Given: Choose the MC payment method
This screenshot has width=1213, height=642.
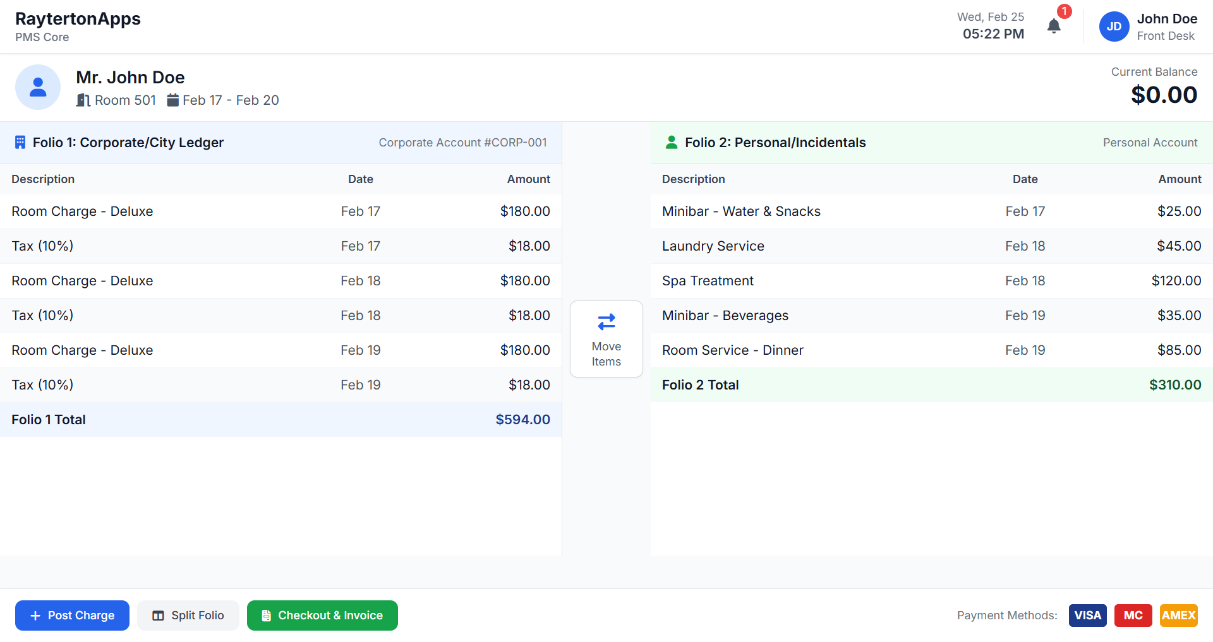Looking at the screenshot, I should tap(1133, 615).
